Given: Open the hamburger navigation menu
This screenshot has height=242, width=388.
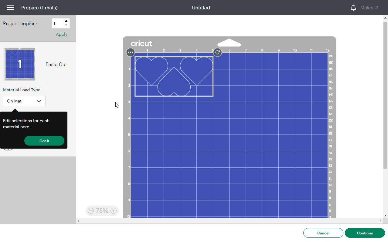Looking at the screenshot, I should click(x=11, y=8).
